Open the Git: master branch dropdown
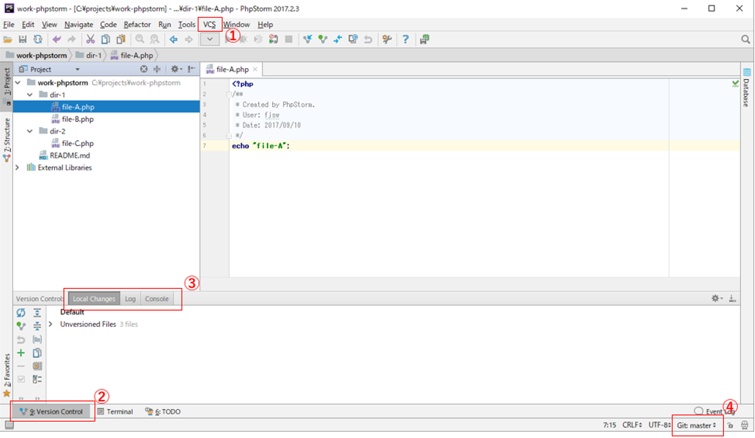755x438 pixels. coord(696,425)
